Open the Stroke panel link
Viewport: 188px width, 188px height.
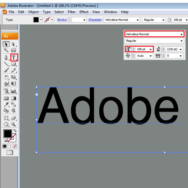(62, 20)
